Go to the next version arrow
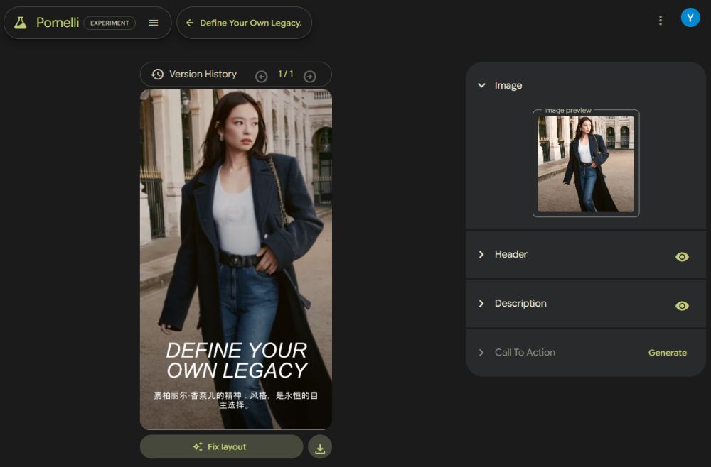 [310, 76]
